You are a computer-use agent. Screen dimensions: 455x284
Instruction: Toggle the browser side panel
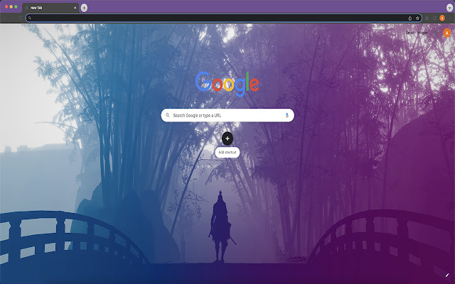tap(434, 18)
